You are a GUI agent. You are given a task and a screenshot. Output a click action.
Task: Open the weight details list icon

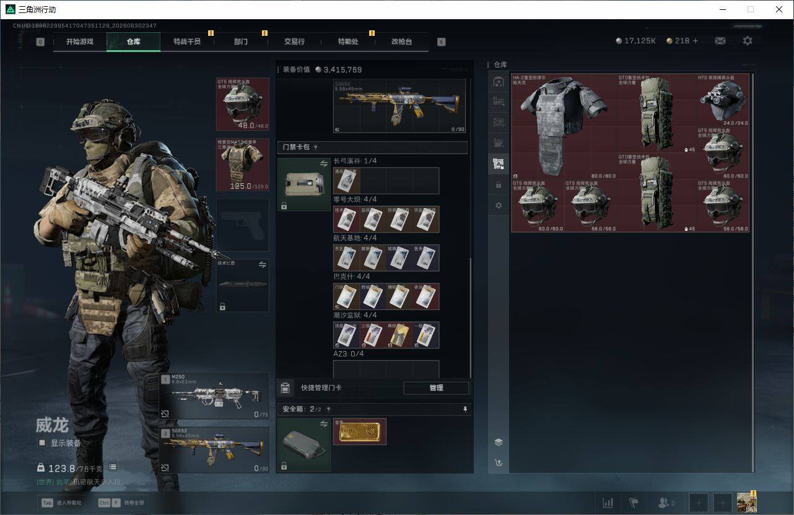113,467
